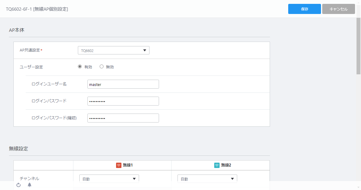Click the dropdown arrow of AP共通設定
The image size is (361, 190).
(145, 50)
